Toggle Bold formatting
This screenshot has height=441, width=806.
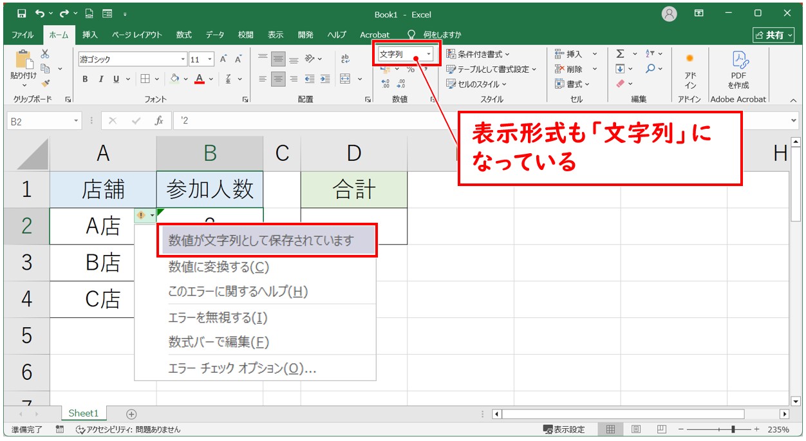pyautogui.click(x=85, y=79)
